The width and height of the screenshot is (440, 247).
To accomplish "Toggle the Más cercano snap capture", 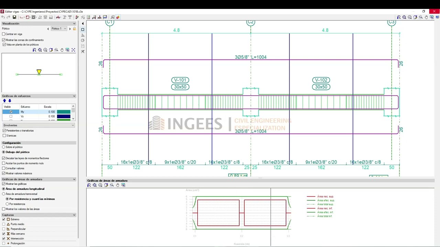I will [4, 234].
